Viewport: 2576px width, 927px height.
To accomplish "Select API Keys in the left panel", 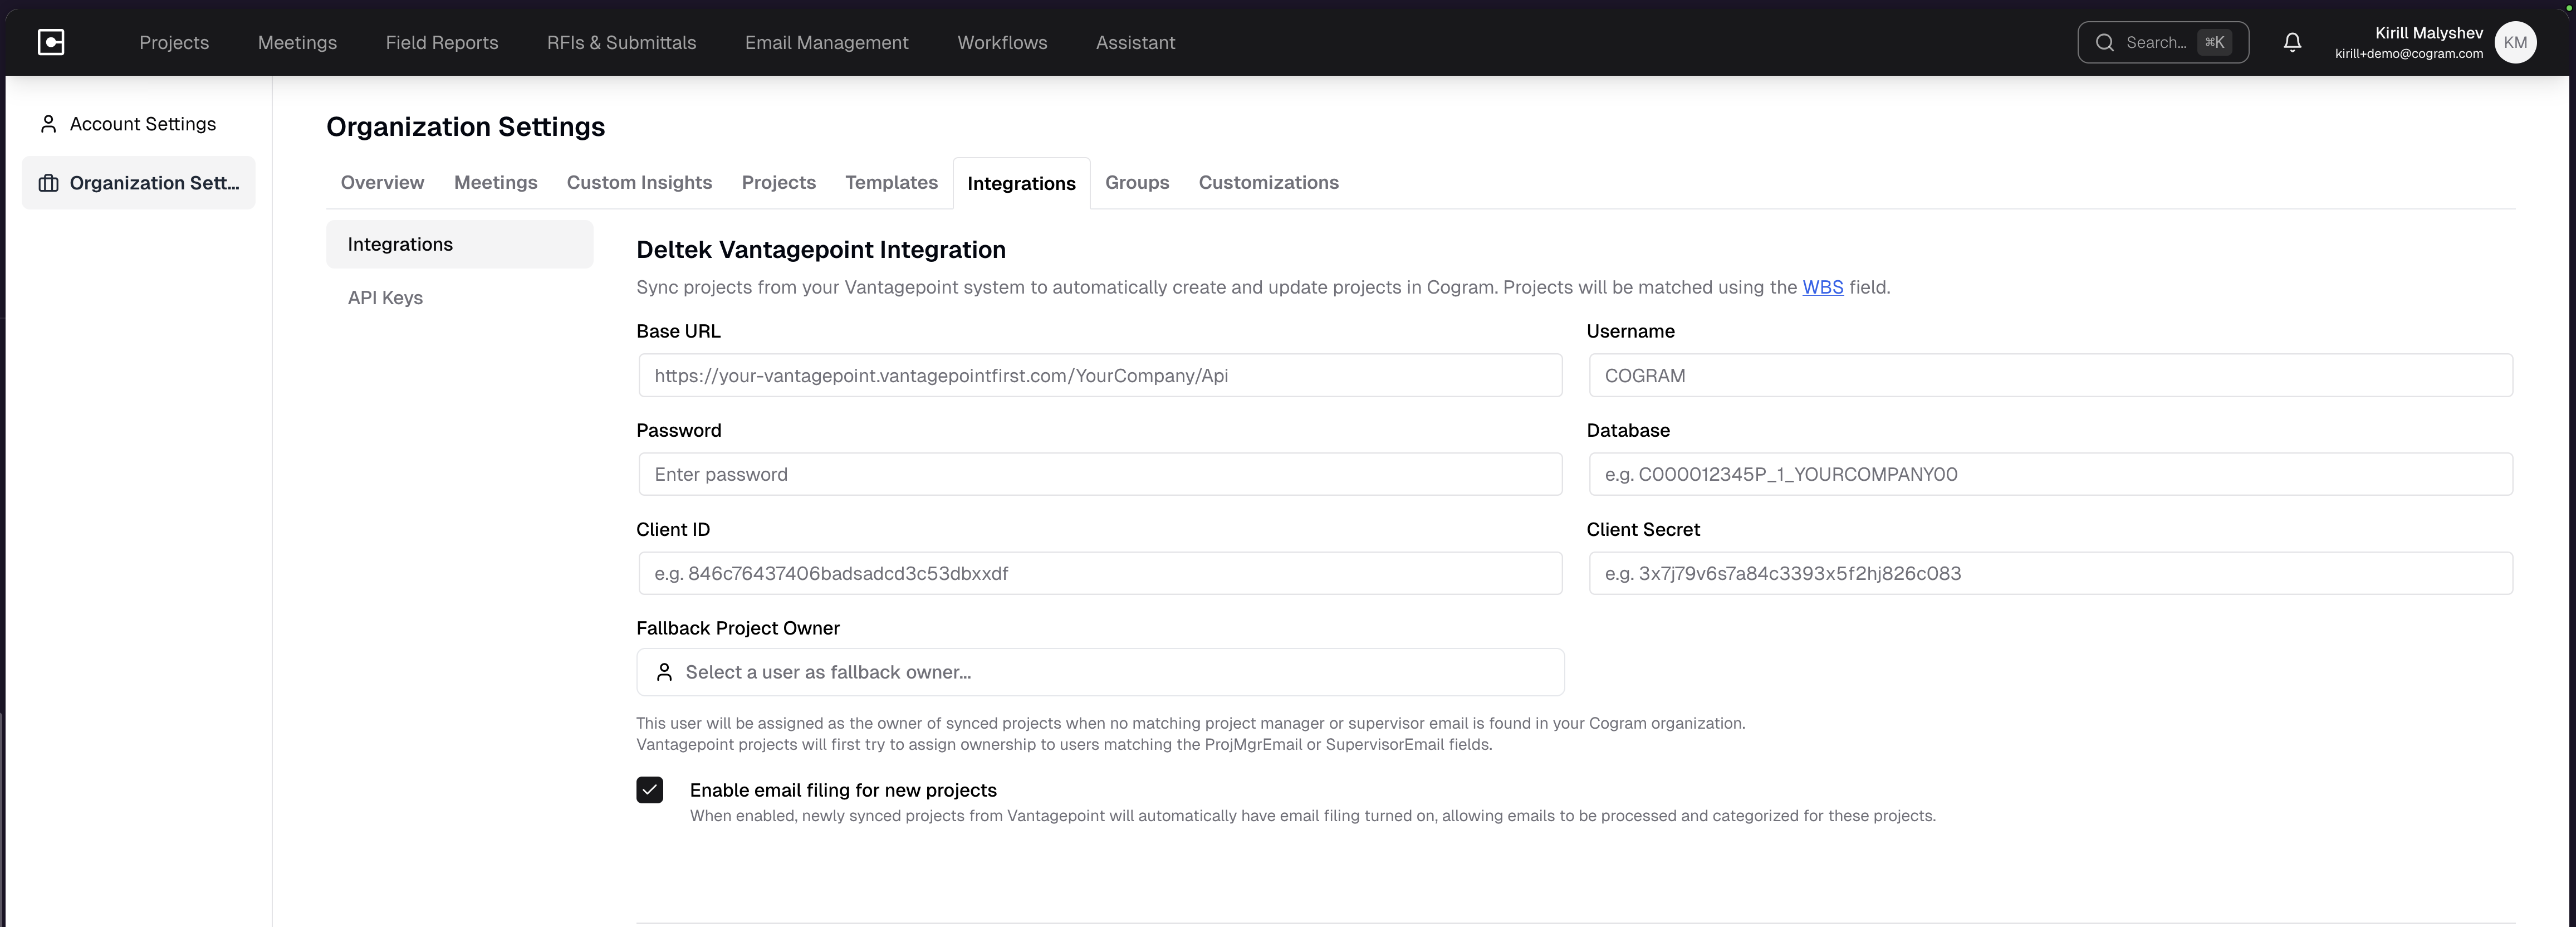I will pyautogui.click(x=385, y=297).
